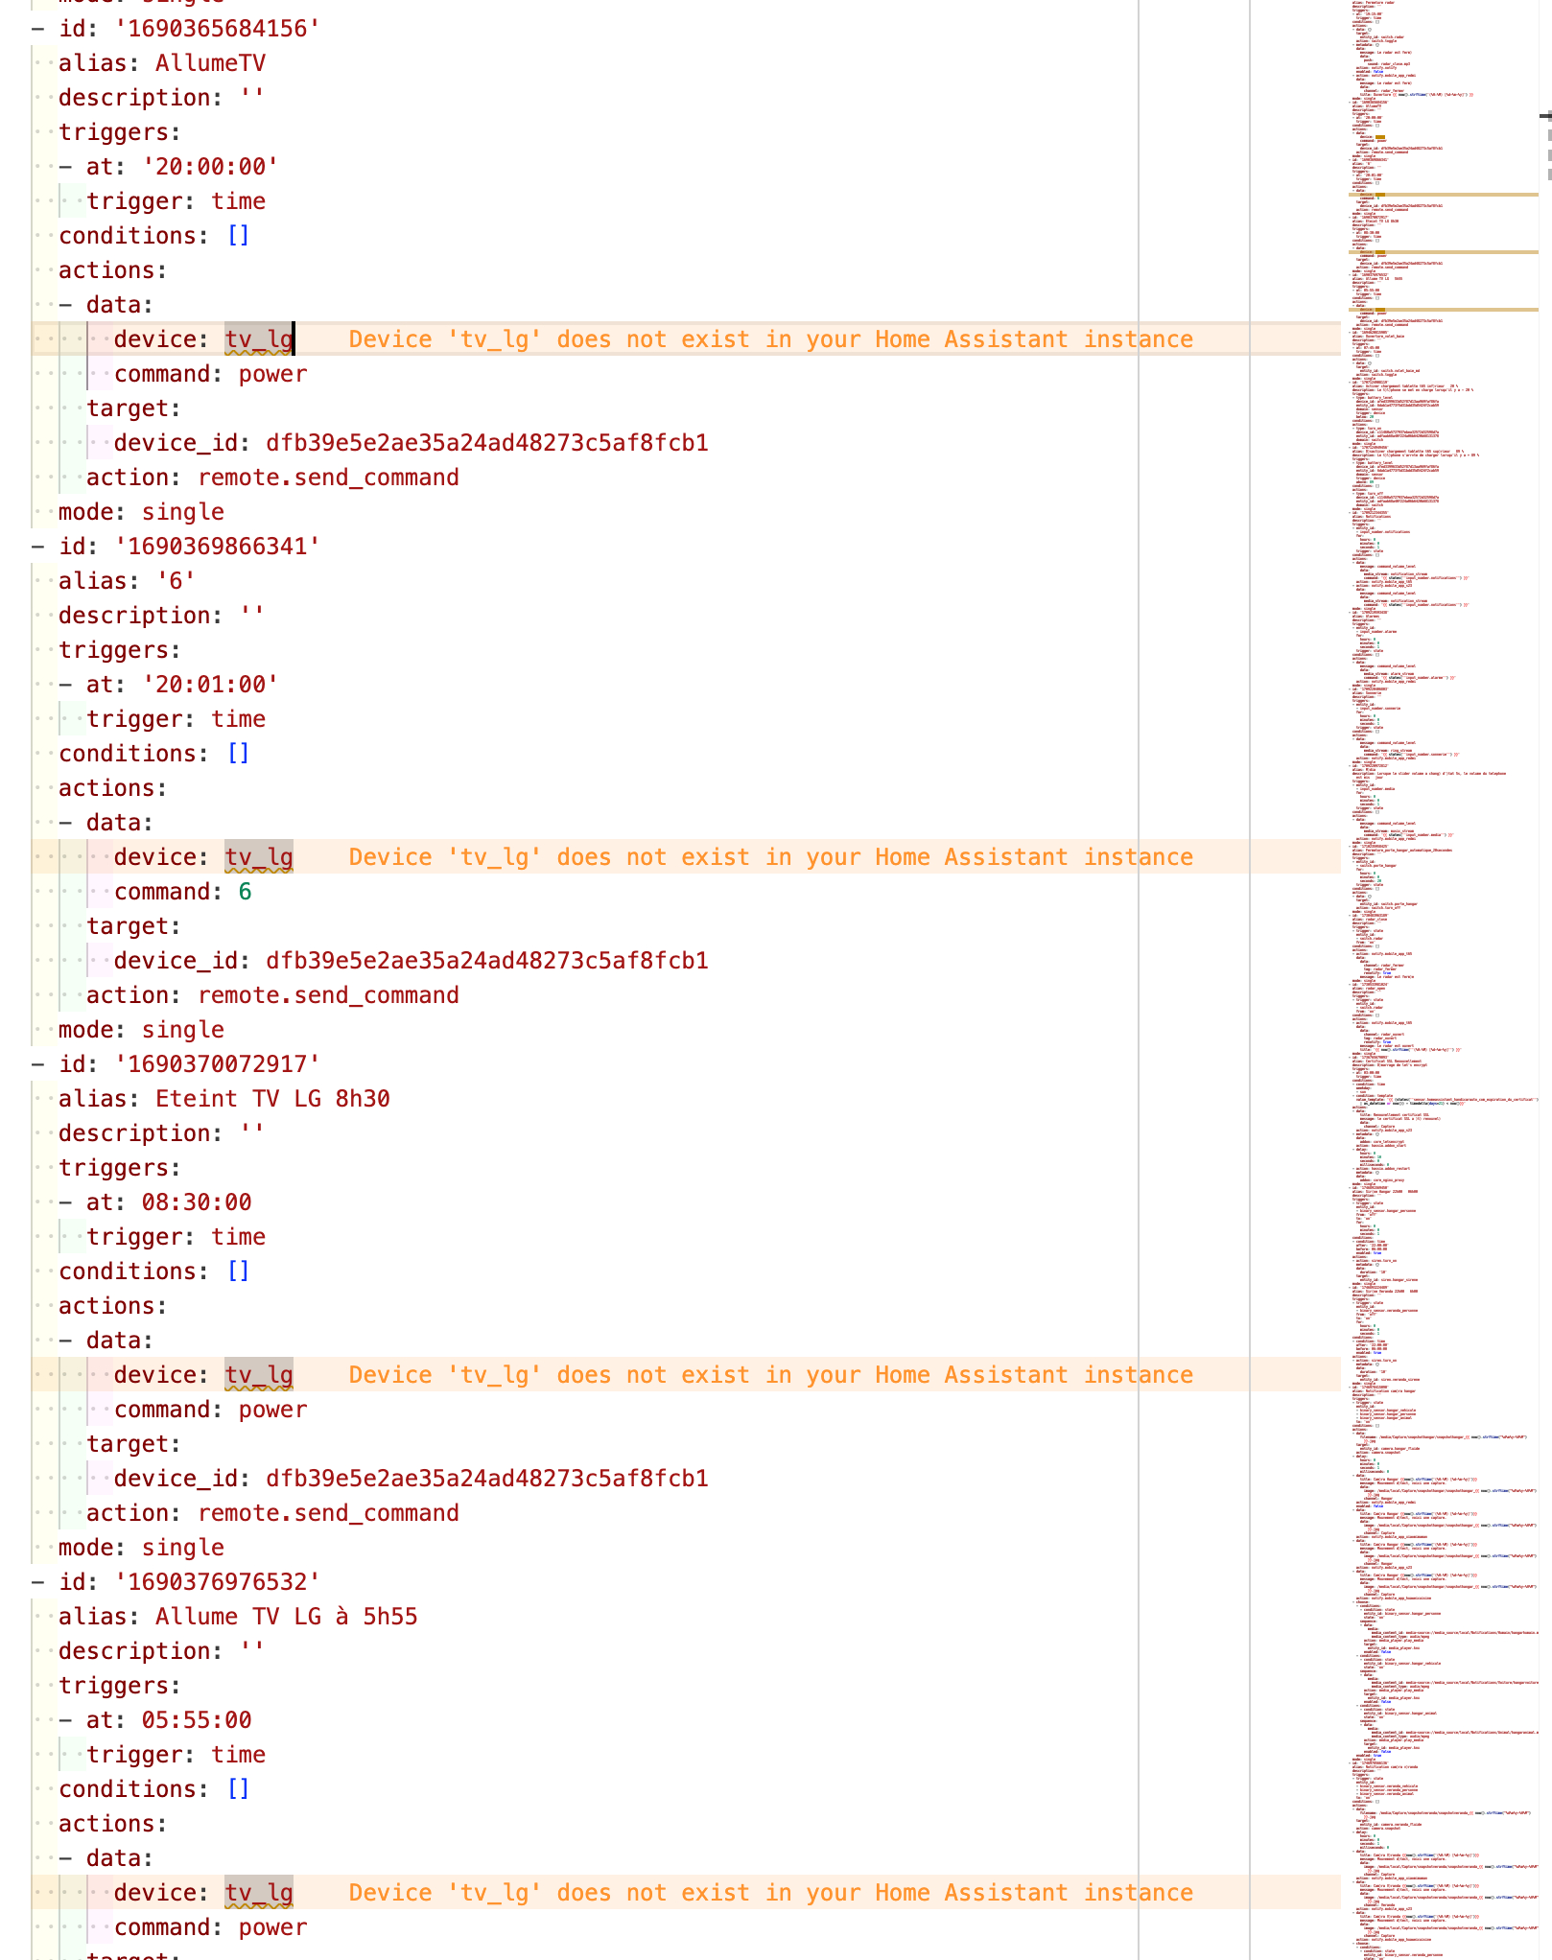Click the conditions brackets in the '6' automation

[238, 754]
